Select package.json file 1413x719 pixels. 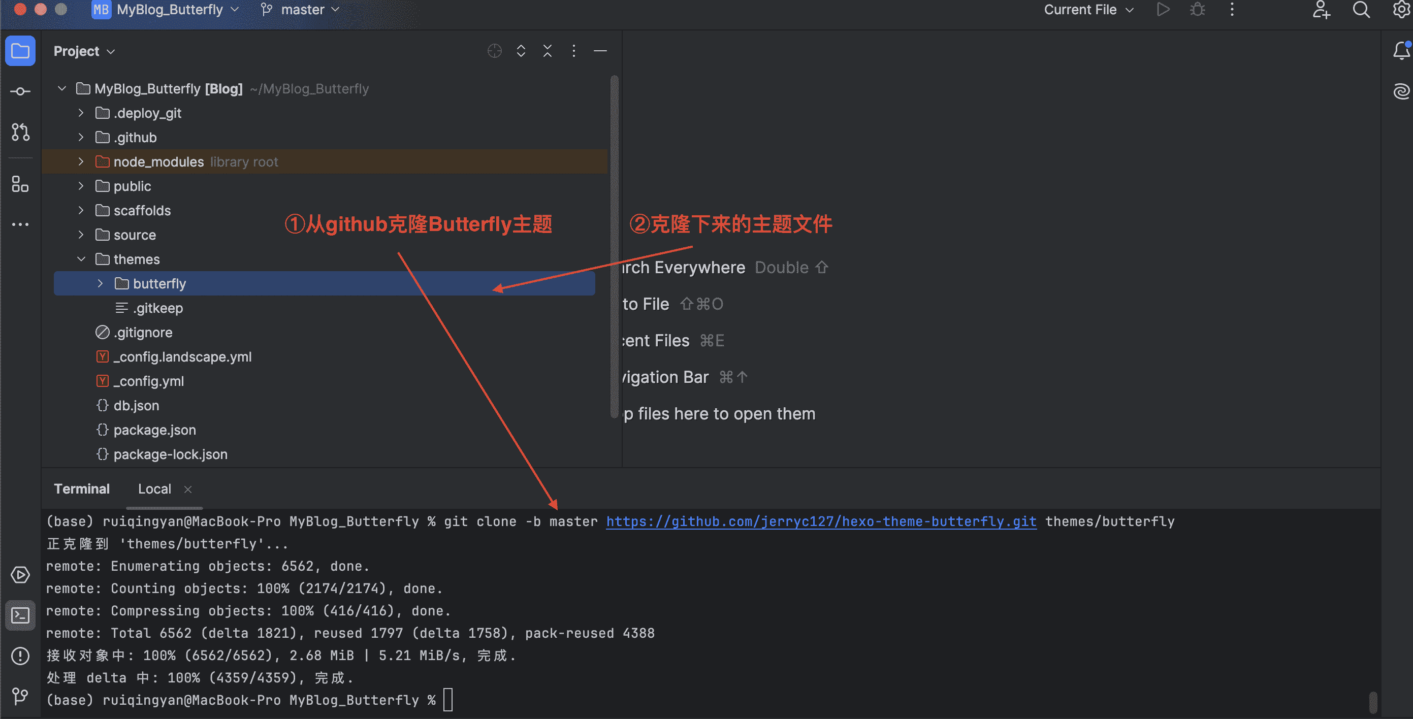154,430
